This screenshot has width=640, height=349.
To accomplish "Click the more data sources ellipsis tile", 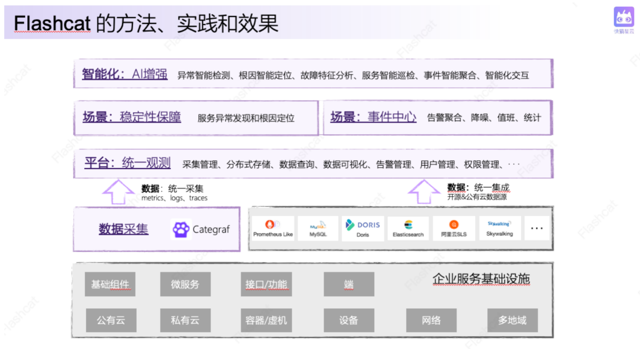I will (537, 228).
